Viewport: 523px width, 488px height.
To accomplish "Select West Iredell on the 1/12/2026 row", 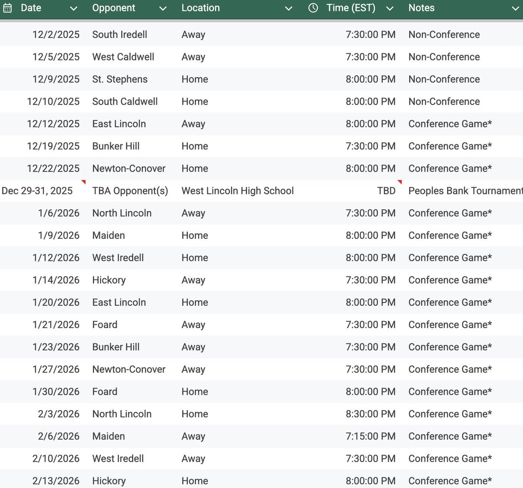I will click(118, 258).
